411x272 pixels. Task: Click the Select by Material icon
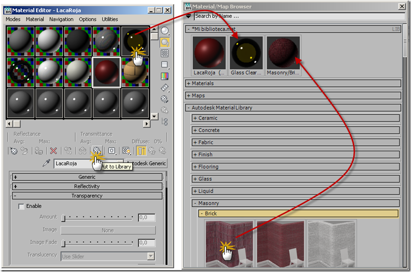click(165, 110)
